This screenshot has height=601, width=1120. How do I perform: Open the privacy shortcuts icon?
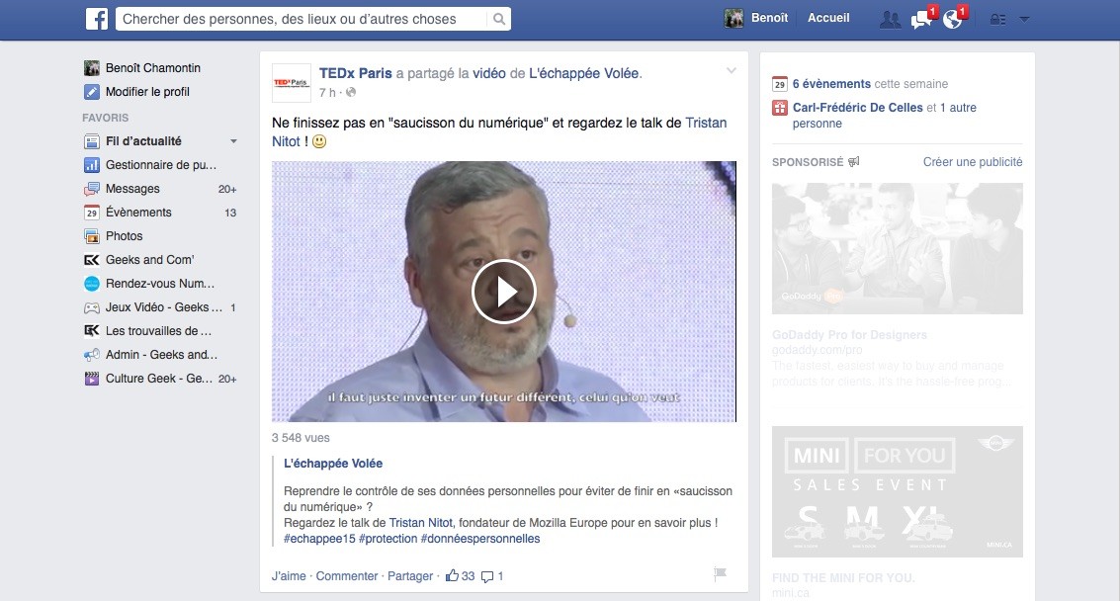click(997, 17)
